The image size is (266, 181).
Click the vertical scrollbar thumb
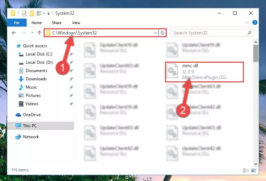pyautogui.click(x=256, y=53)
